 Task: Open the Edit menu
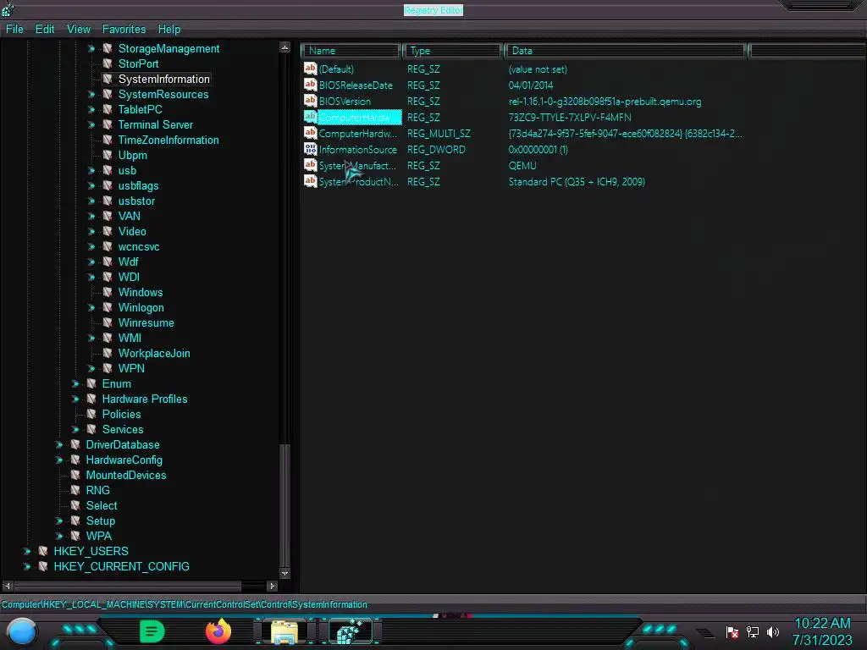click(45, 30)
